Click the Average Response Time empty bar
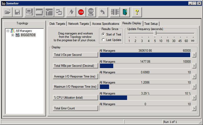The height and width of the screenshot is (125, 203). click(145, 76)
